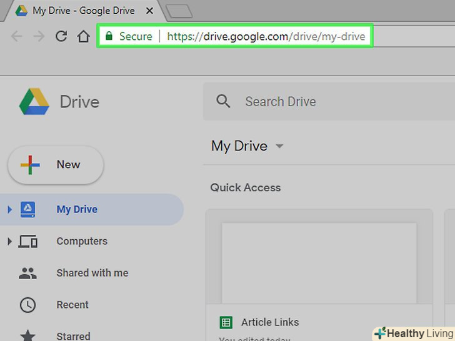This screenshot has height=341, width=455.
Task: Open Shared with me
Action: [x=92, y=273]
